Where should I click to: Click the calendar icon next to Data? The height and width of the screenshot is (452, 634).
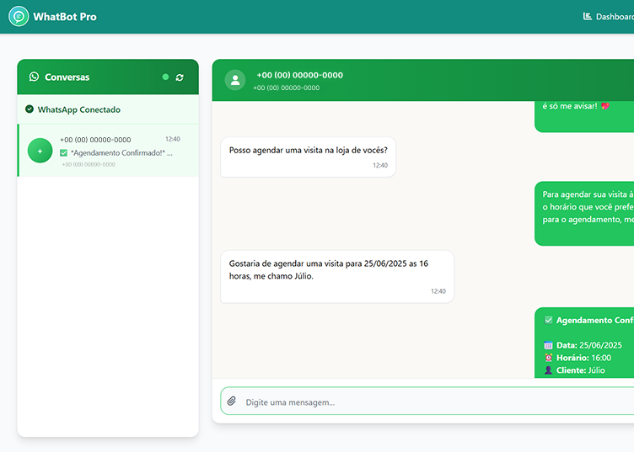pos(548,345)
